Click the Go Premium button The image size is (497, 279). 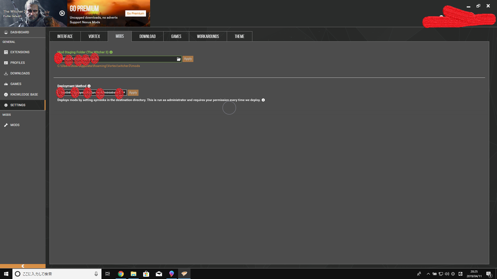pos(136,14)
